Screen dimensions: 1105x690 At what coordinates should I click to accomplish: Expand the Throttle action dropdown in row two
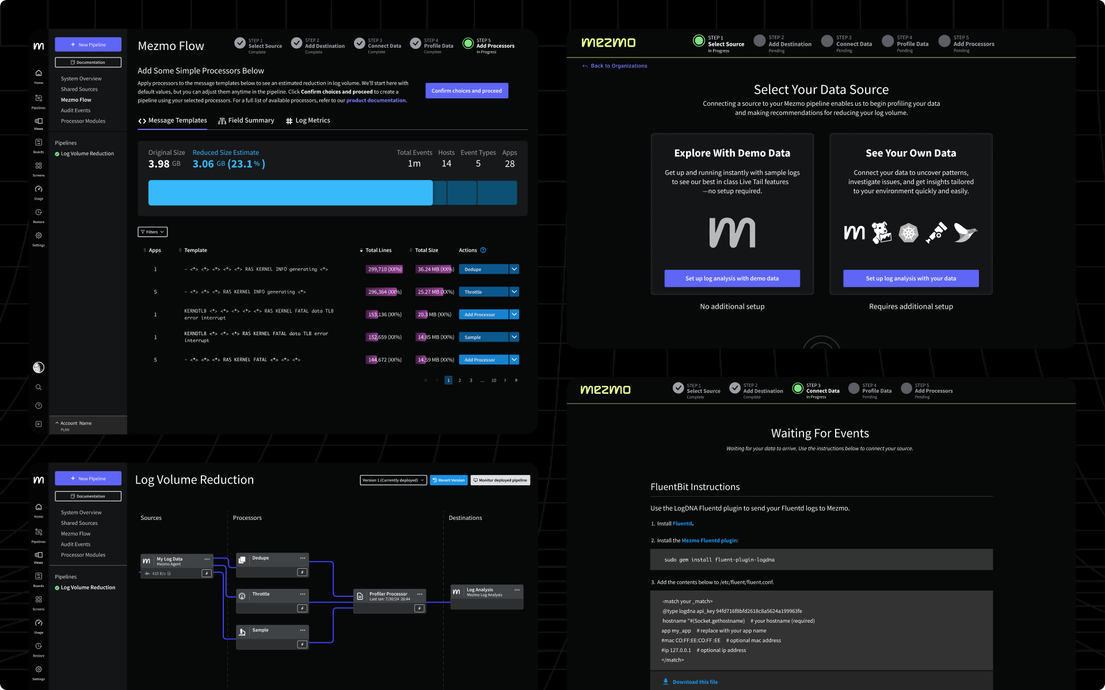514,292
